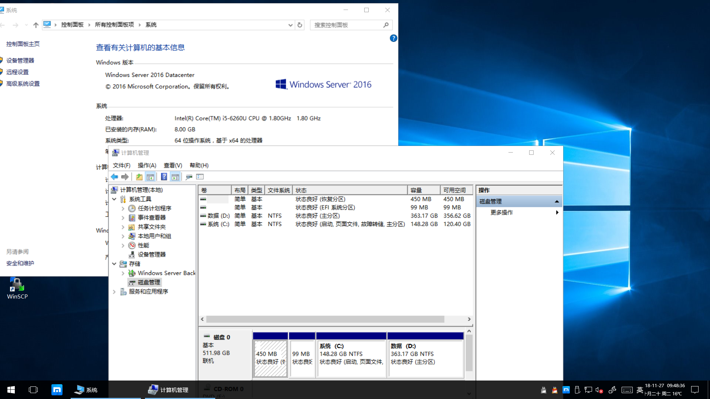
Task: Open Advanced system settings link
Action: click(x=23, y=84)
